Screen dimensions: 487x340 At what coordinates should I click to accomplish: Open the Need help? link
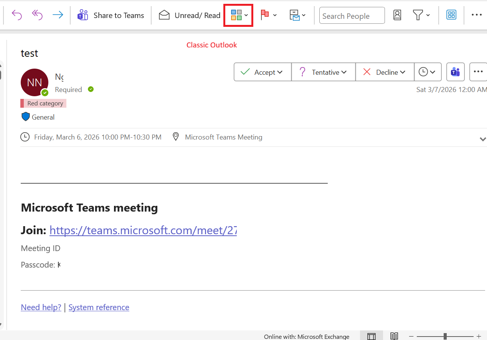pyautogui.click(x=41, y=307)
